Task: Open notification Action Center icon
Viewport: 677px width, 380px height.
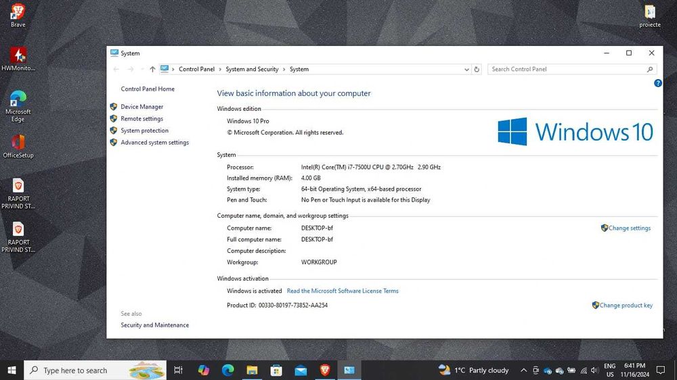Action: [661, 370]
